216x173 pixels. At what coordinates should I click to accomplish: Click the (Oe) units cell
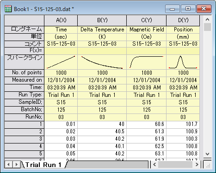click(147, 37)
